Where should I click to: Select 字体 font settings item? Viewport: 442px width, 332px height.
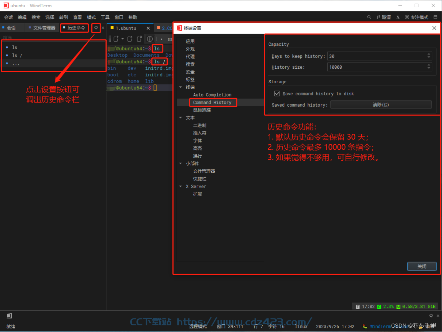point(198,140)
